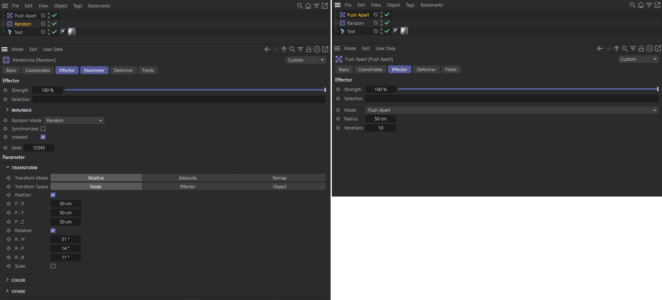Lock the left Attribute Manager
This screenshot has height=300, width=662.
click(x=309, y=49)
